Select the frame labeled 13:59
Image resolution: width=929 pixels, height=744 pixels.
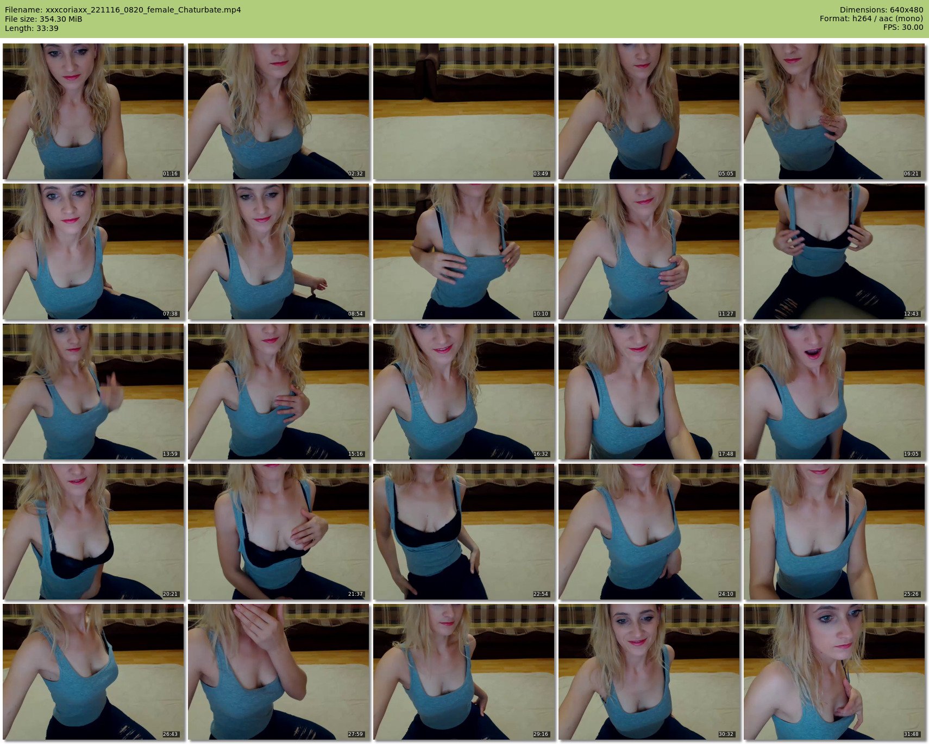click(93, 392)
